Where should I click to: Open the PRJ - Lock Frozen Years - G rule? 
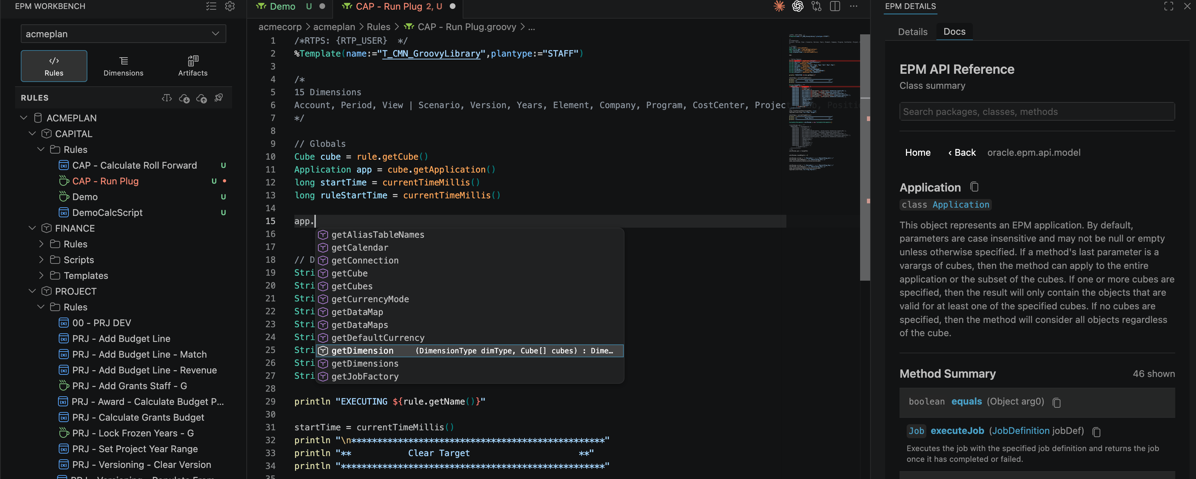[133, 433]
